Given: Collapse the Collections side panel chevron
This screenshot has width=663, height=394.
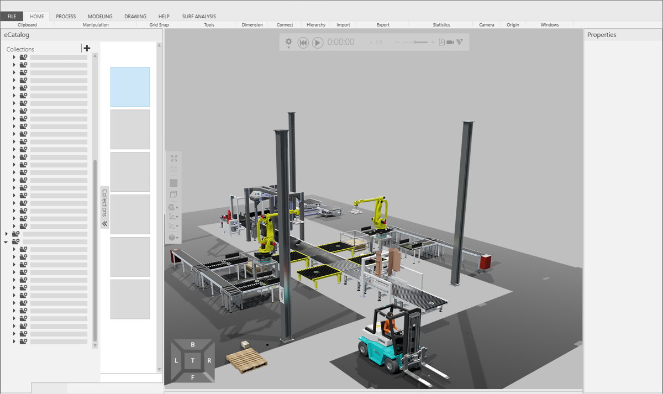Looking at the screenshot, I should coord(105,224).
